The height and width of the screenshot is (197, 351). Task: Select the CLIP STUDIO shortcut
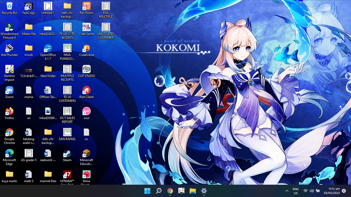point(86,72)
